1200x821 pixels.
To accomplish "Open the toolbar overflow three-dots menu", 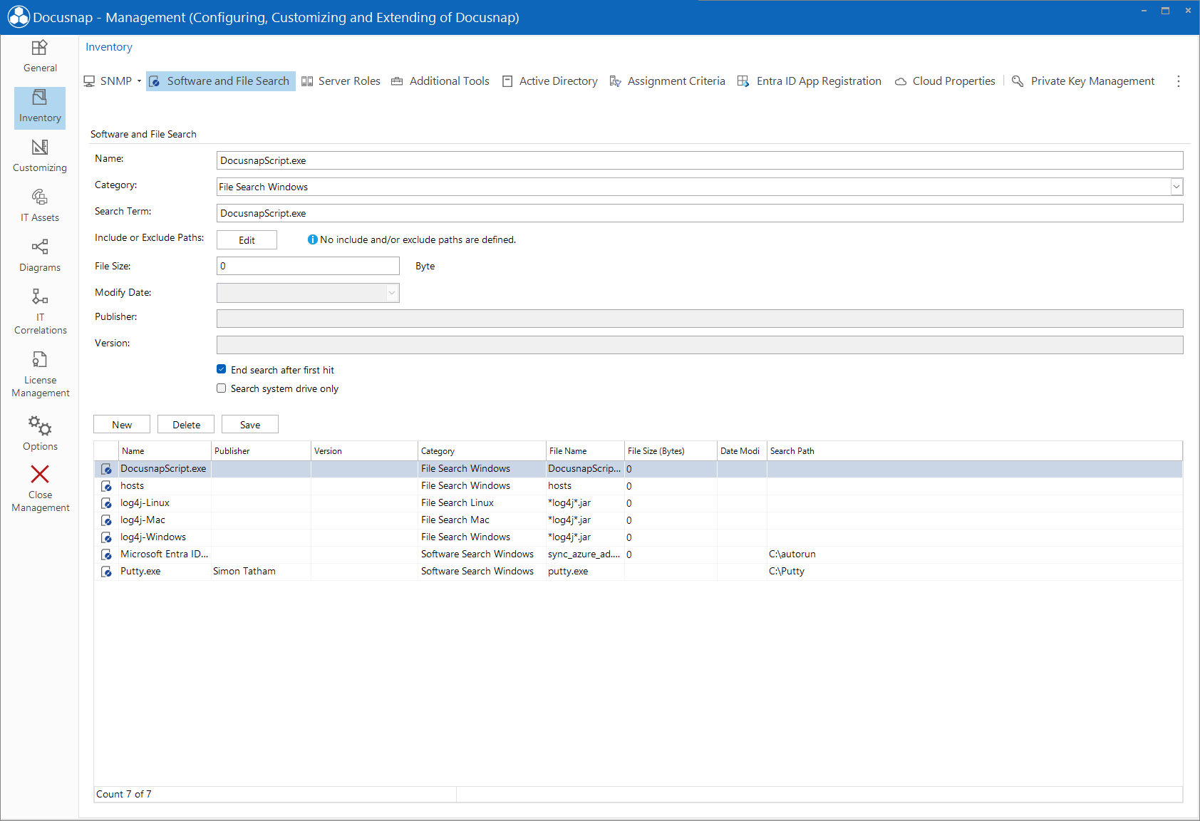I will 1179,81.
